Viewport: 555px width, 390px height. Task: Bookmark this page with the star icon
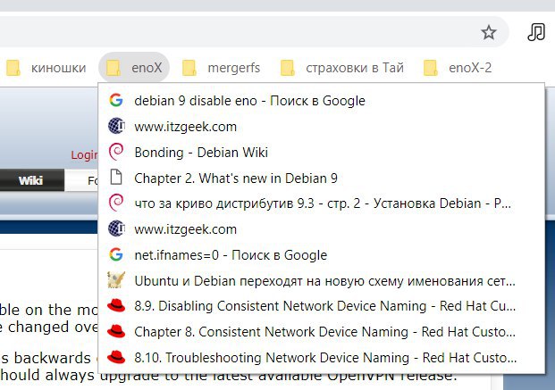(x=489, y=32)
